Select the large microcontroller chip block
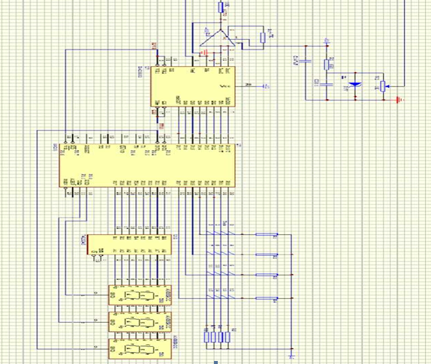 (x=147, y=166)
